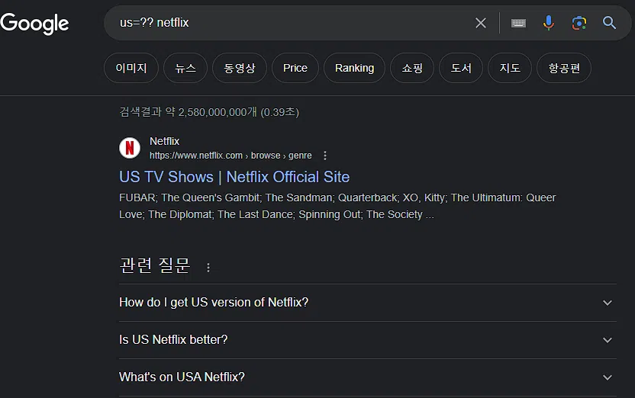The width and height of the screenshot is (635, 398).
Task: Switch to the 항공편 tab
Action: click(x=564, y=68)
